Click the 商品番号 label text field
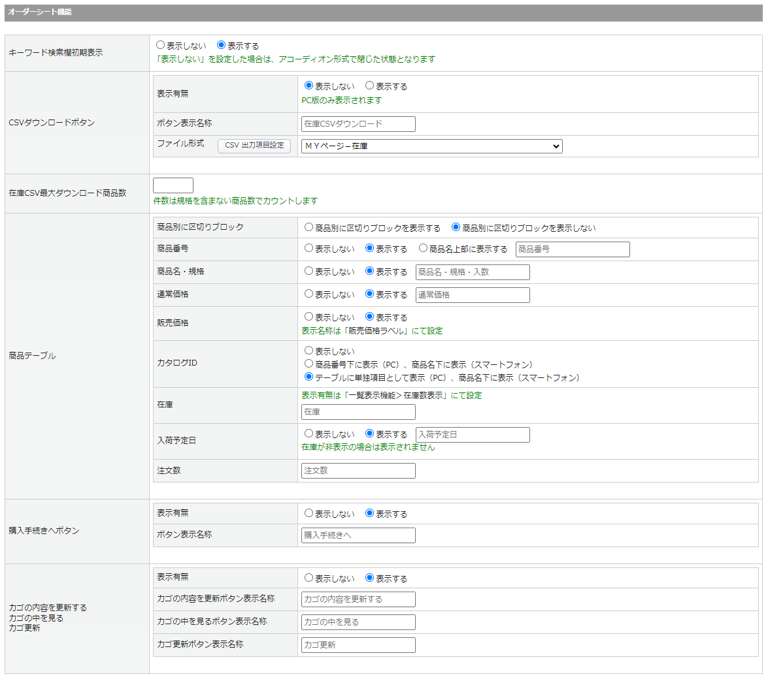The width and height of the screenshot is (768, 681). coord(572,249)
